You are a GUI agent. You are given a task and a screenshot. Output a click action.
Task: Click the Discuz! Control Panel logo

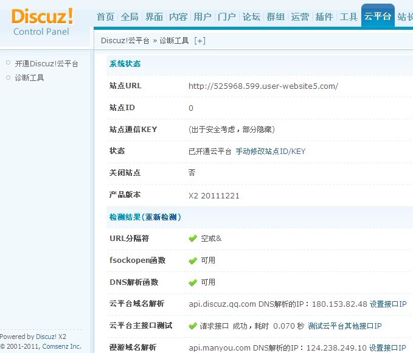[42, 22]
